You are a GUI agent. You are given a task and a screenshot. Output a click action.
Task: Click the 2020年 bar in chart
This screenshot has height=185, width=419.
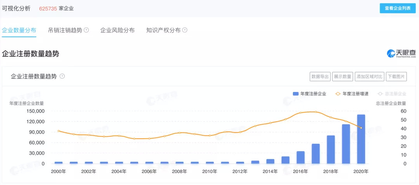(361, 139)
